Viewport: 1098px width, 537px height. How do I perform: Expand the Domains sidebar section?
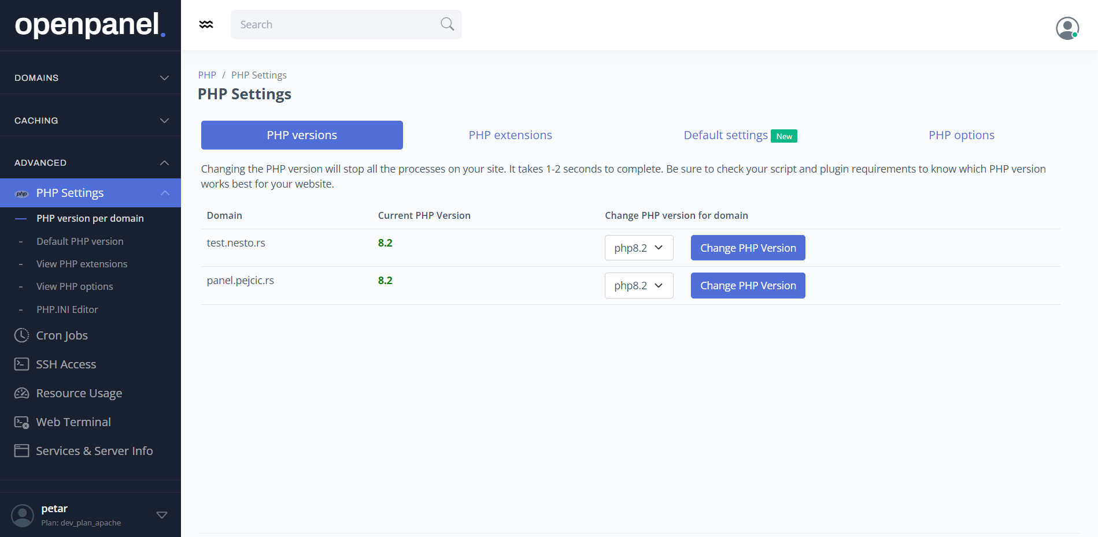(x=164, y=78)
